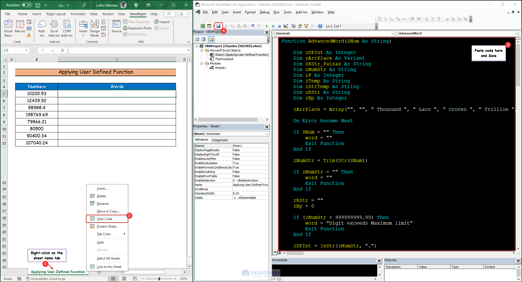Click the Import button in XML group
The height and width of the screenshot is (282, 522).
pyautogui.click(x=162, y=22)
